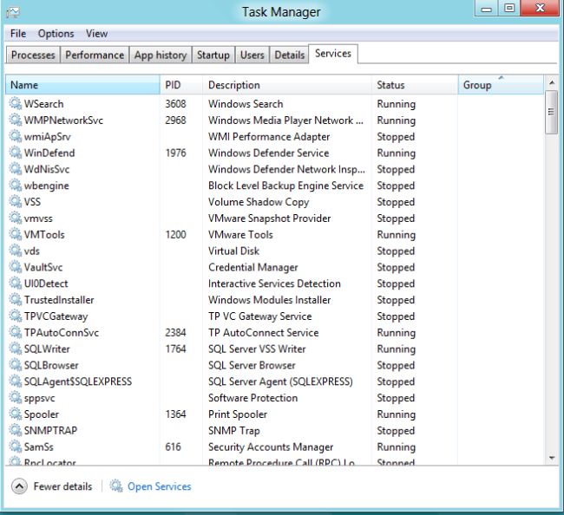This screenshot has height=515, width=564.
Task: Sort by Status column header
Action: click(x=415, y=85)
